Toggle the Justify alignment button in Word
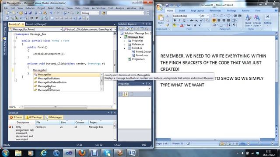This screenshot has width=280, height=157. (228, 20)
